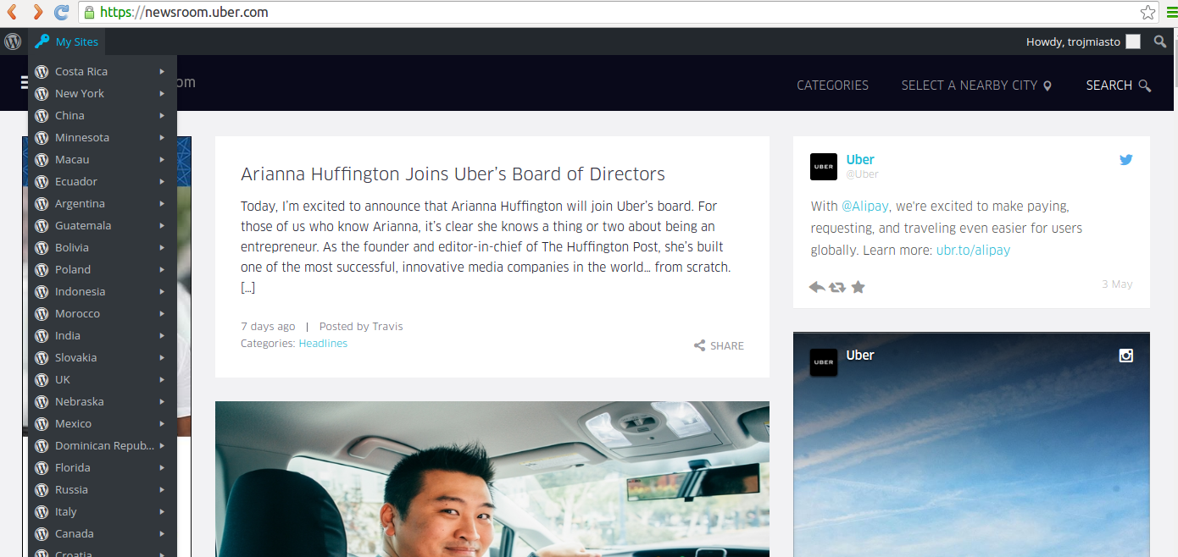1178x557 pixels.
Task: Open the Arianna Huffington article headline
Action: click(453, 174)
